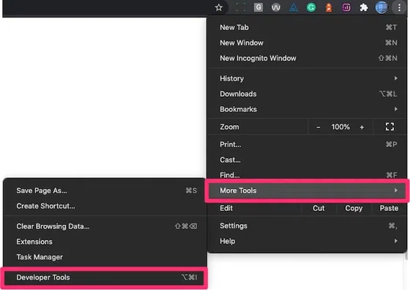
Task: Increase zoom with the plus button
Action: coord(362,127)
